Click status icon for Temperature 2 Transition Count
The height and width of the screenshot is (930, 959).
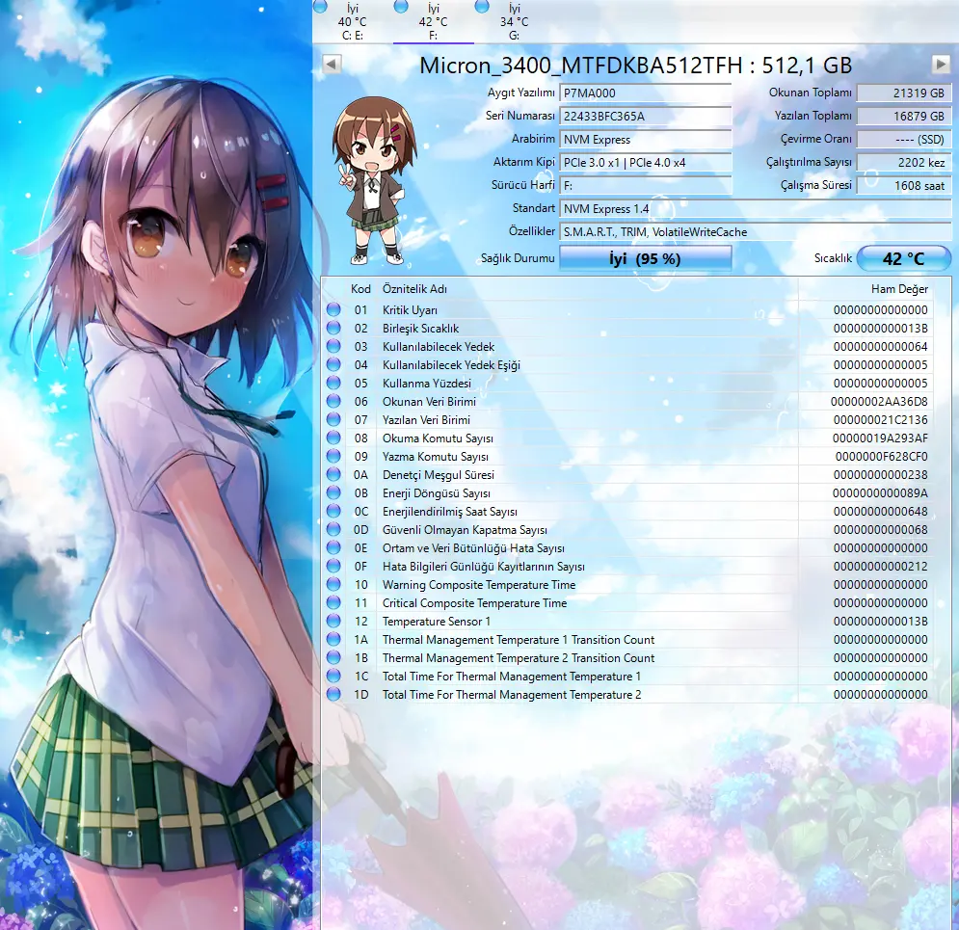pyautogui.click(x=333, y=658)
